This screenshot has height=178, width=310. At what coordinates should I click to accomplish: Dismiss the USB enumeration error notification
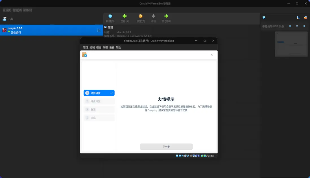(x=304, y=26)
